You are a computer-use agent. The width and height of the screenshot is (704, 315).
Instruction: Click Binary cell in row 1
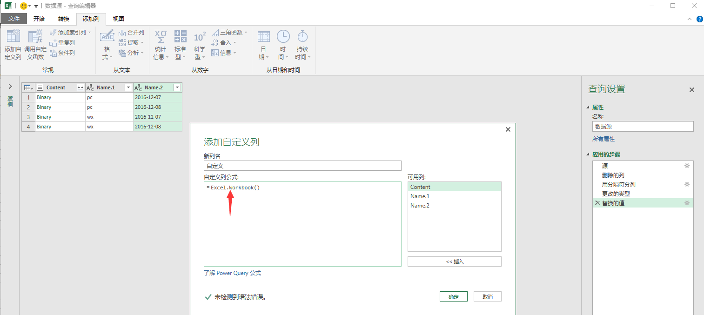(60, 97)
